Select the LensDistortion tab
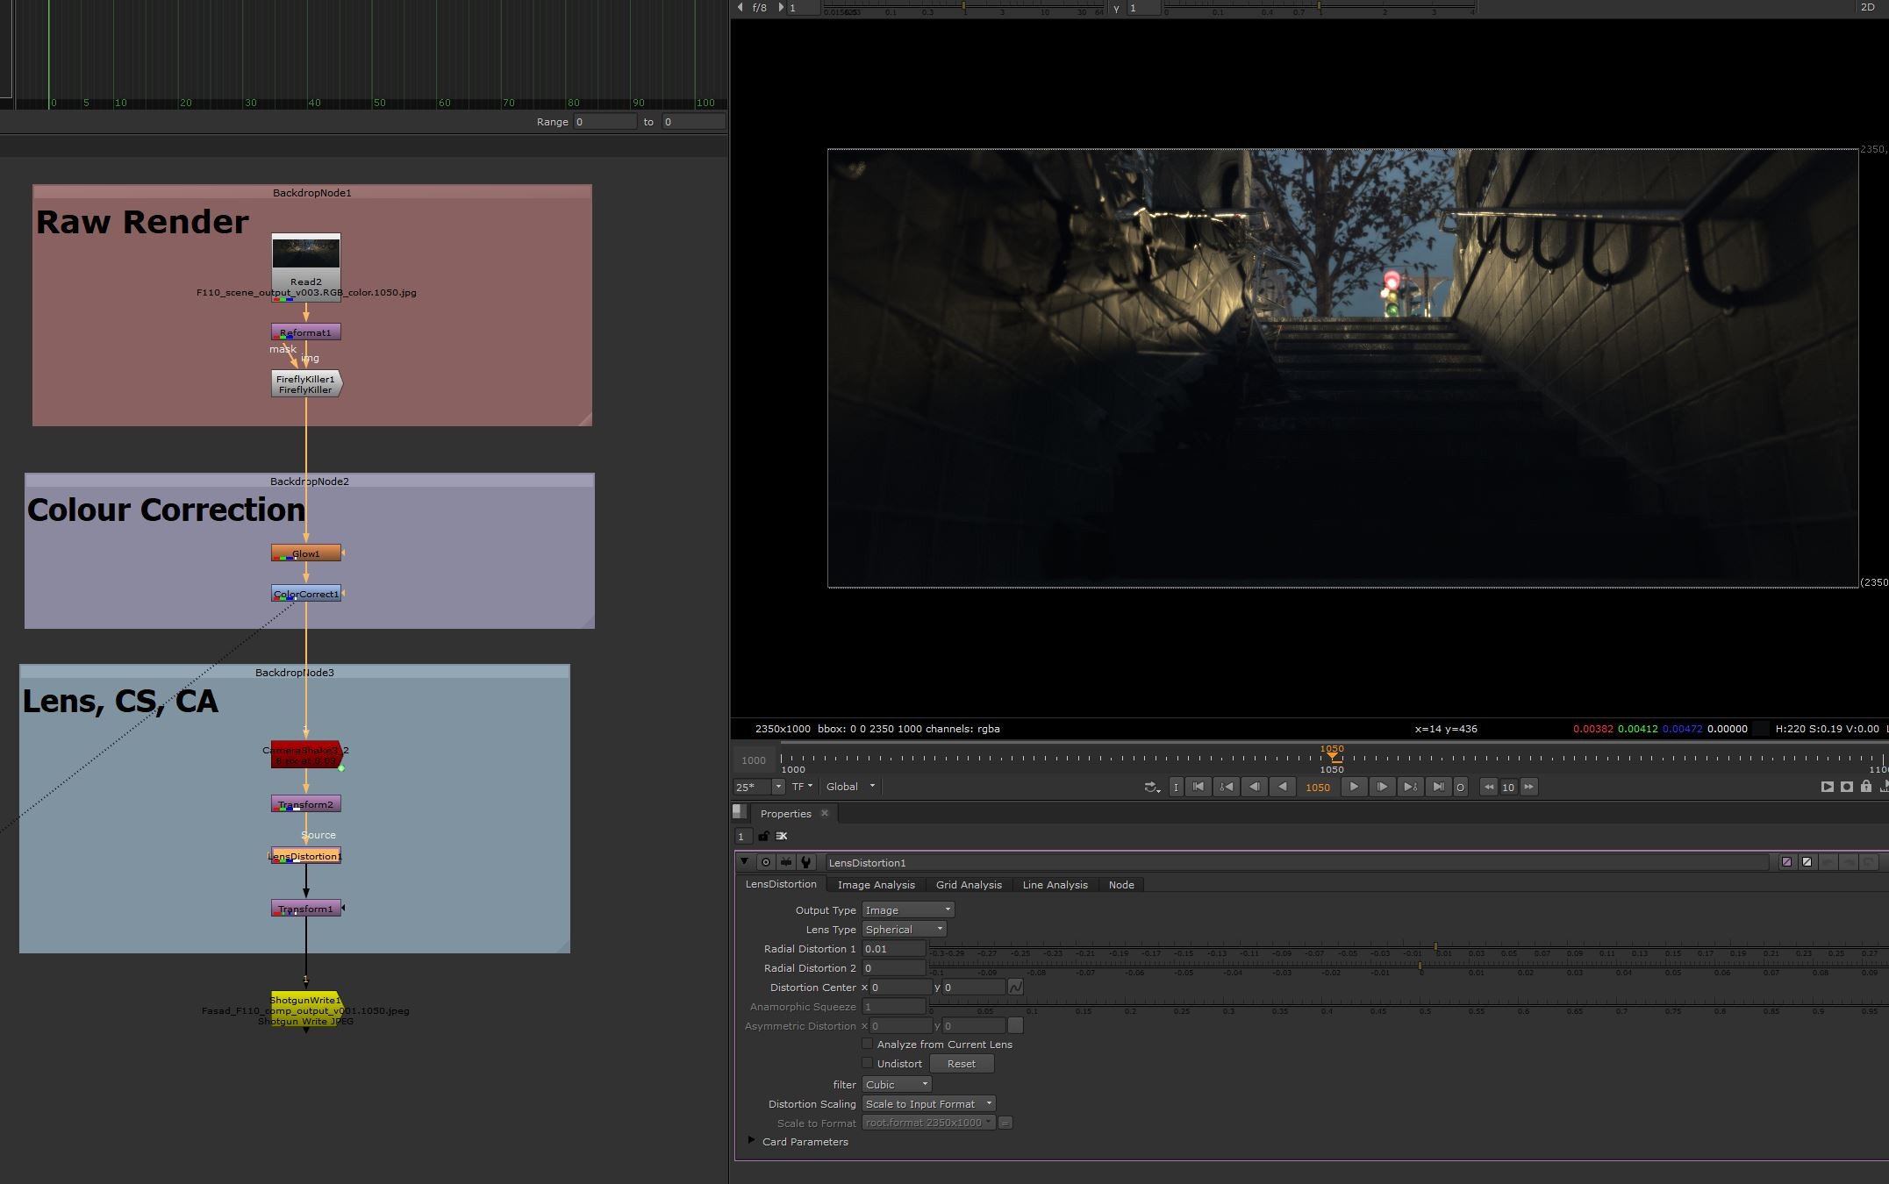This screenshot has width=1889, height=1184. [x=781, y=884]
